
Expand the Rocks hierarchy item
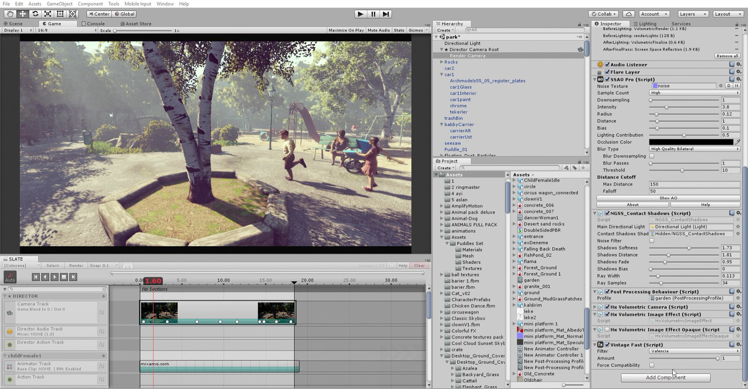click(x=441, y=62)
